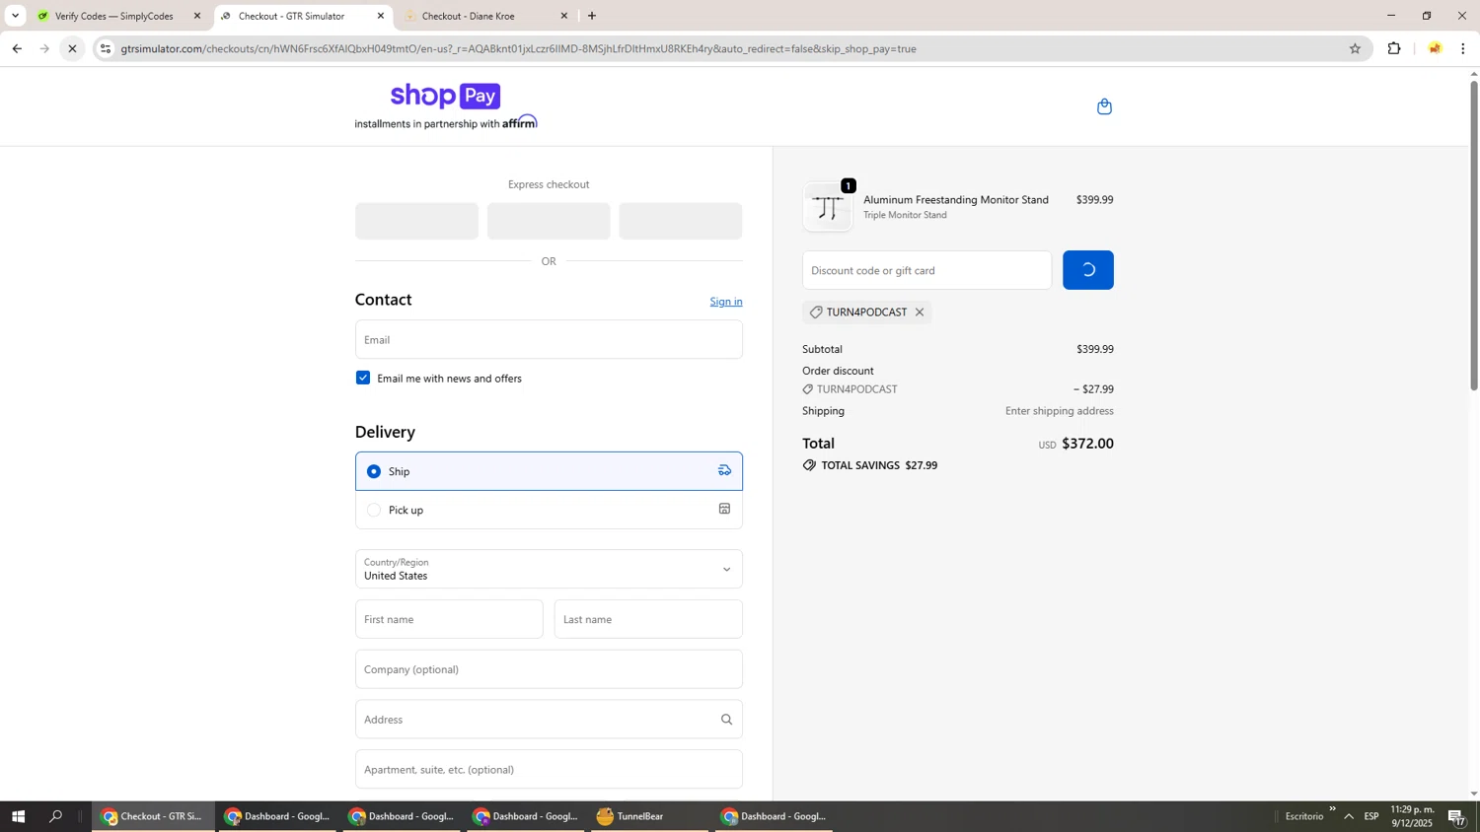This screenshot has height=832, width=1480.
Task: Click the browser address bar URL
Action: (518, 48)
